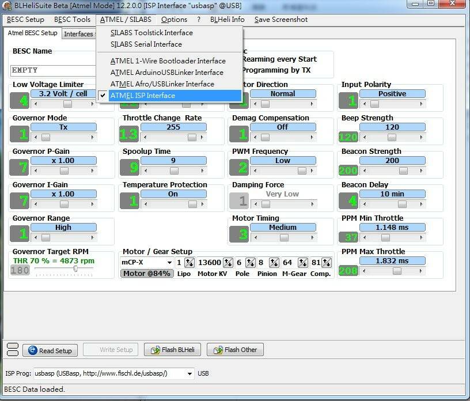Click the Motor KV stepper arrows
470x401 pixels.
(x=228, y=263)
